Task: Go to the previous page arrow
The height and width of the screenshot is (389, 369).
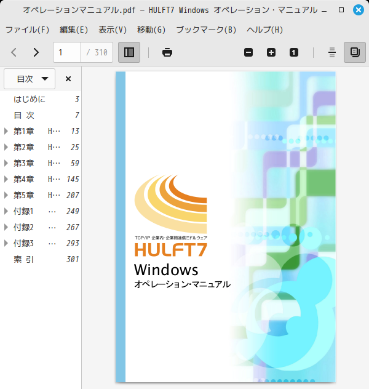Action: point(14,52)
